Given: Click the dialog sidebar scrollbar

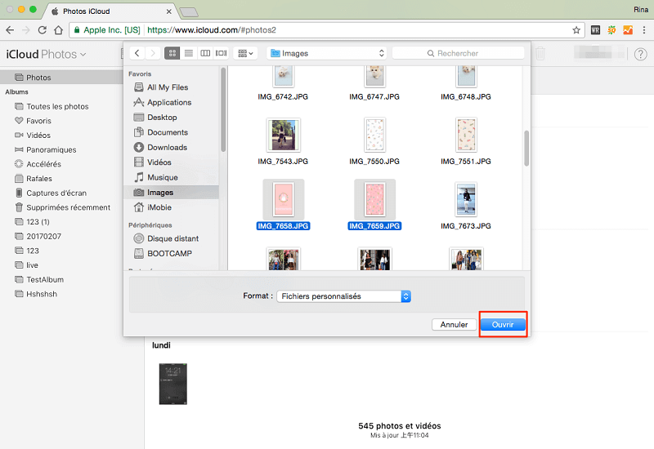Looking at the screenshot, I should [223, 109].
